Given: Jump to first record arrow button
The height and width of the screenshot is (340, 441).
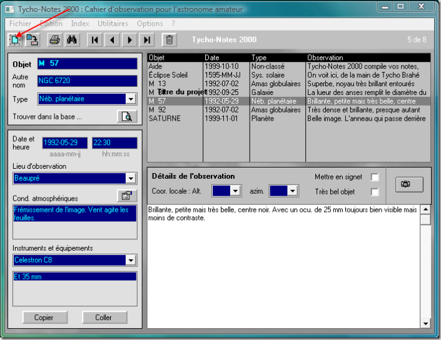Looking at the screenshot, I should tap(95, 40).
